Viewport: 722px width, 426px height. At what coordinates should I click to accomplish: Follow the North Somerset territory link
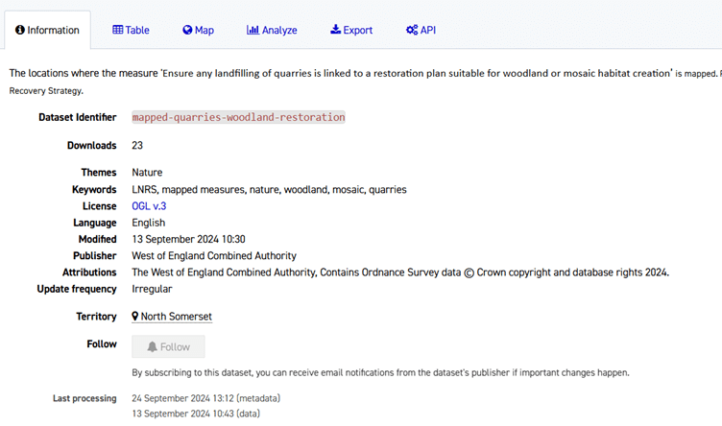point(177,317)
